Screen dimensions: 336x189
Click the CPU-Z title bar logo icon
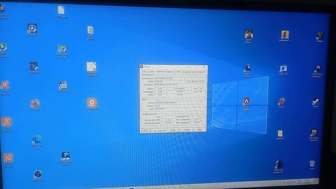pos(142,67)
